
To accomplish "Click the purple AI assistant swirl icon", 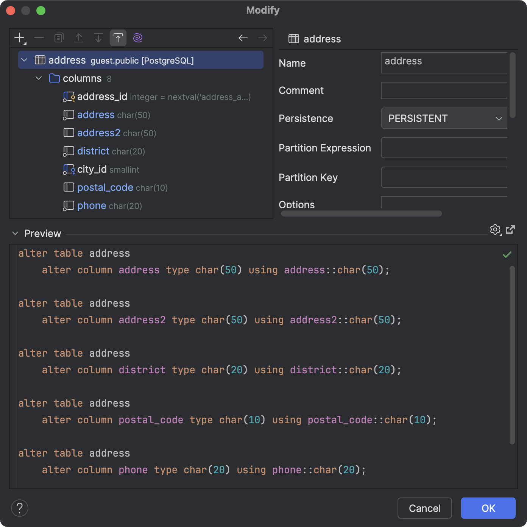I will (138, 38).
